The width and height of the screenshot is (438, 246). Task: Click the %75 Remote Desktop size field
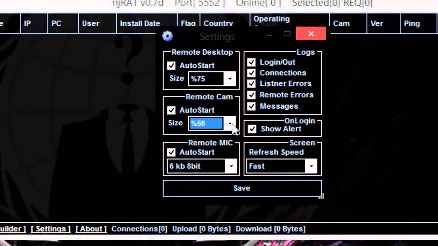[x=207, y=79]
